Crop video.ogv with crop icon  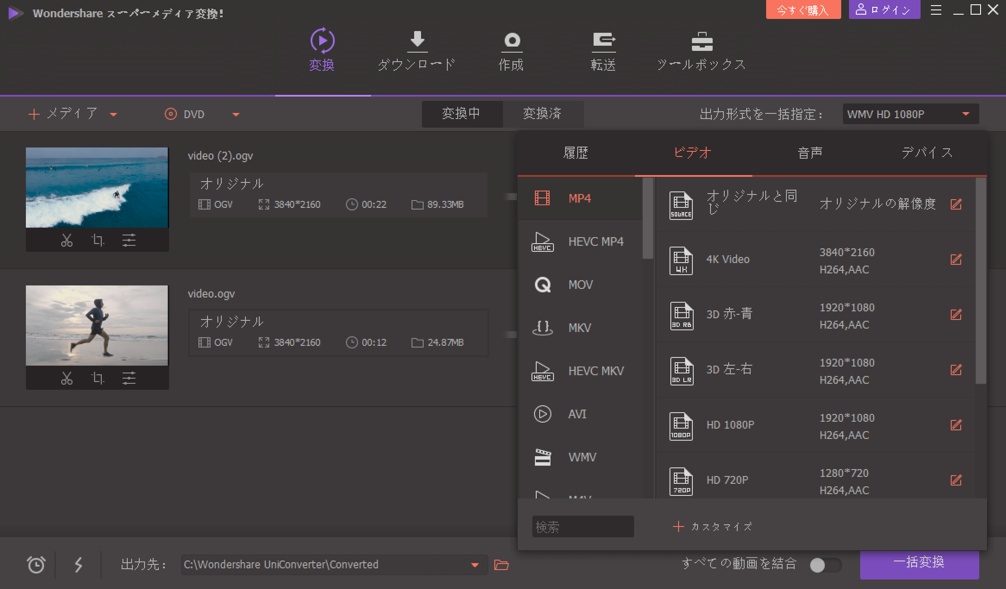click(x=98, y=378)
